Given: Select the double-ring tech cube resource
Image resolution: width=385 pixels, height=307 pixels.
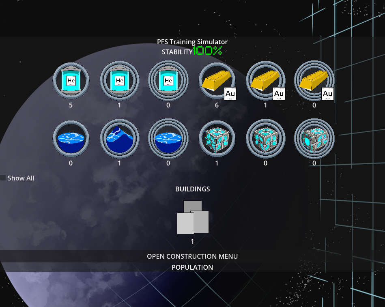Looking at the screenshot, I should point(266,138).
